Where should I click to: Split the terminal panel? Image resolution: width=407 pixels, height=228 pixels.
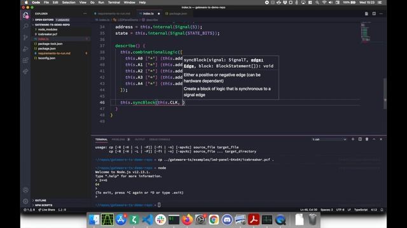tap(360, 139)
